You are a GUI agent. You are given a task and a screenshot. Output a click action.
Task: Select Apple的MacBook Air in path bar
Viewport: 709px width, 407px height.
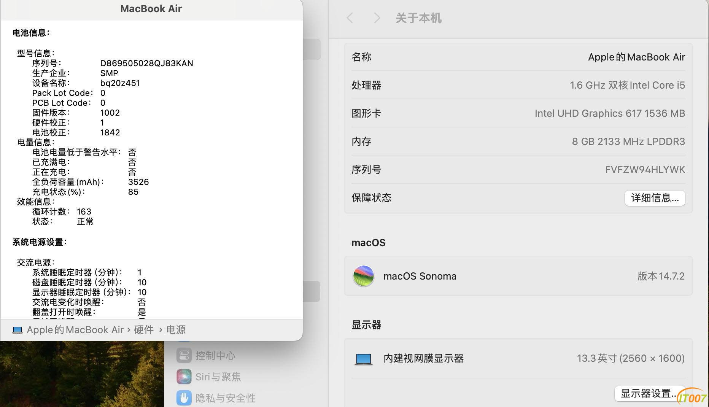(75, 330)
